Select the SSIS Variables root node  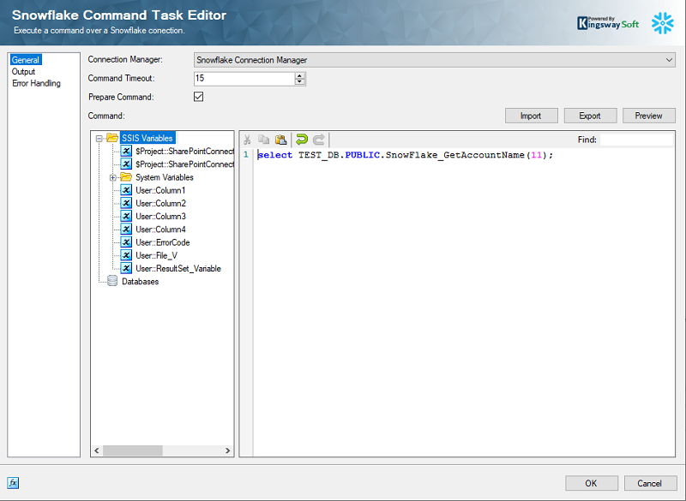tap(147, 138)
